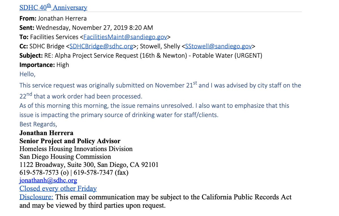Click the Best Regards closing text
The image size is (339, 216).
tap(38, 124)
